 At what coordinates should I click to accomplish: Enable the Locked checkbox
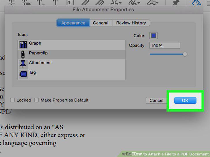12,100
